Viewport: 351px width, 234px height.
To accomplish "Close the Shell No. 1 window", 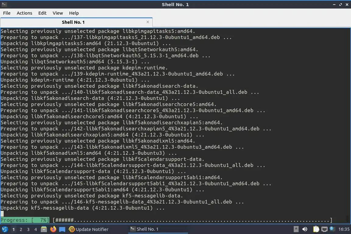I will pyautogui.click(x=347, y=5).
